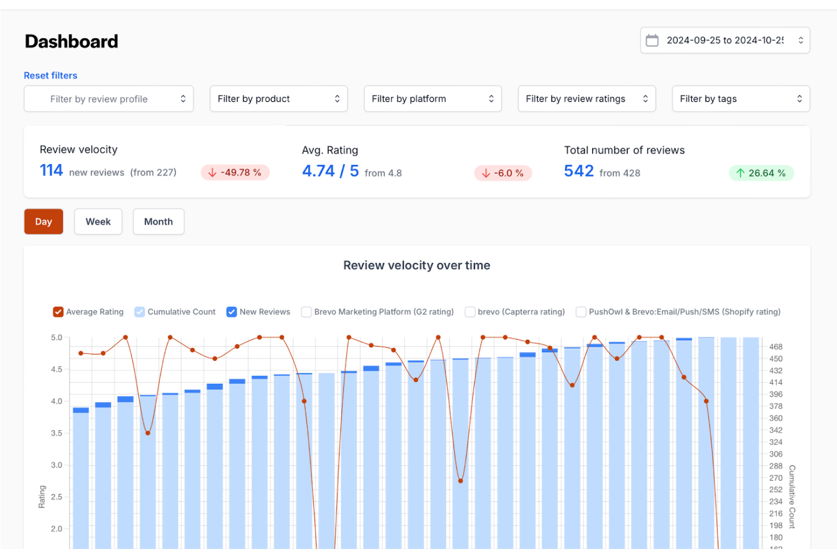Click the 114 new reviews value
This screenshot has width=837, height=558.
51,171
